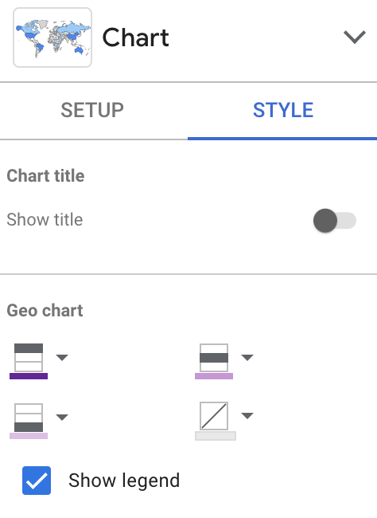377x518 pixels.
Task: Click the mid color value icon
Action: pos(214,358)
